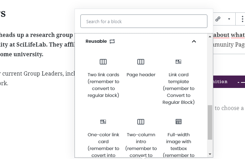
Task: Collapse the Reusable section with the chevron
Action: [x=194, y=41]
